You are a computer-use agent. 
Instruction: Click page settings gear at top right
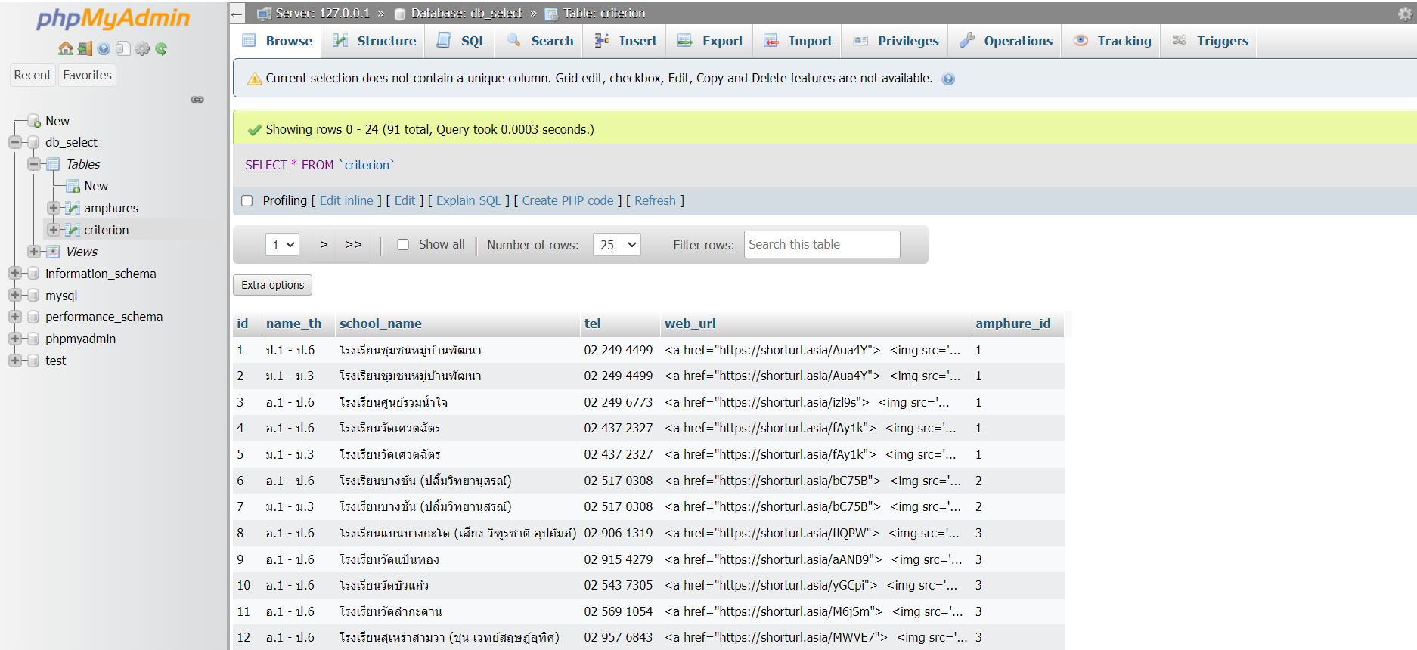tap(1404, 14)
